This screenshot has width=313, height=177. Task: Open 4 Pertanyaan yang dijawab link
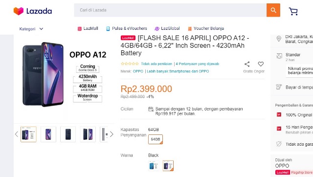(x=198, y=64)
